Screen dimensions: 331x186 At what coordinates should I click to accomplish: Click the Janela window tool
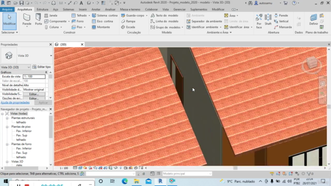51,16
